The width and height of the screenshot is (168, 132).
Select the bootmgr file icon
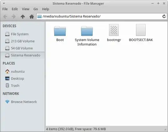114,30
